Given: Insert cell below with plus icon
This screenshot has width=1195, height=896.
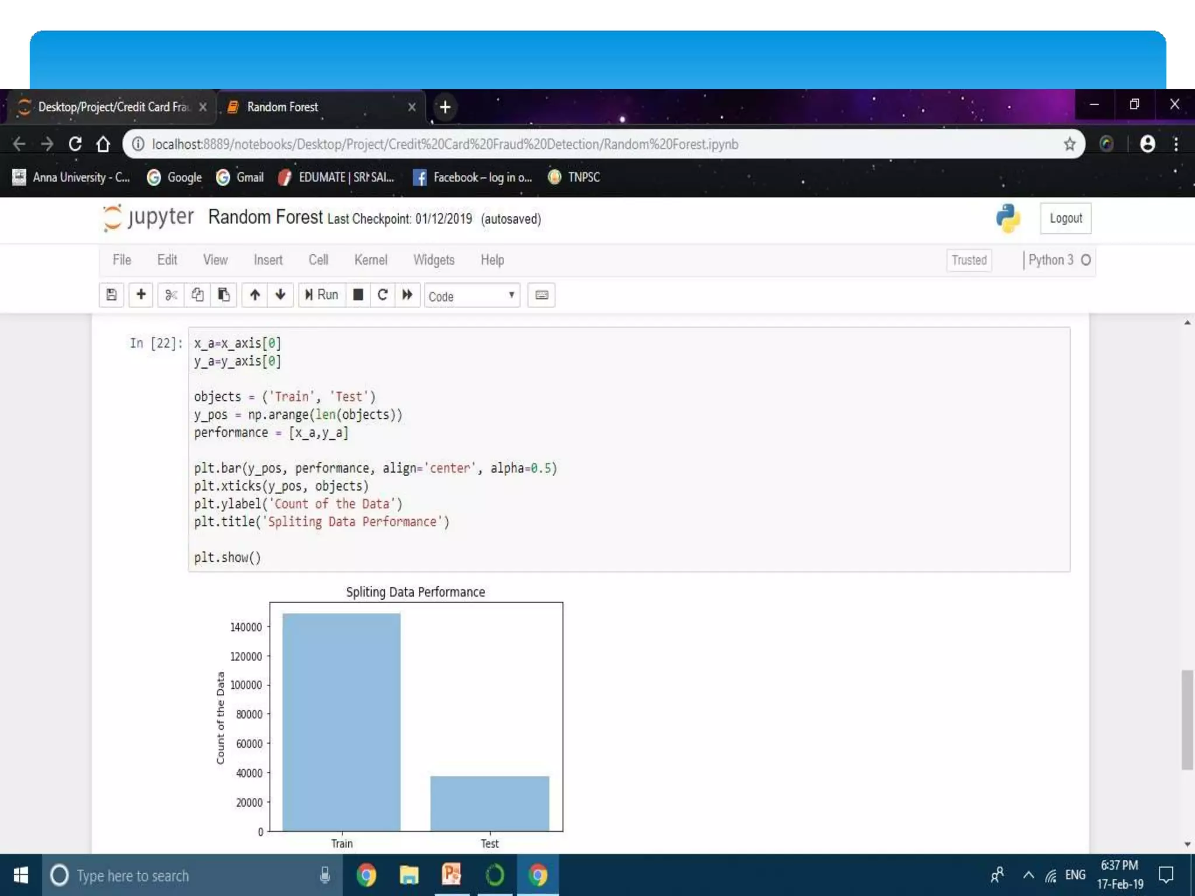Looking at the screenshot, I should tap(141, 295).
